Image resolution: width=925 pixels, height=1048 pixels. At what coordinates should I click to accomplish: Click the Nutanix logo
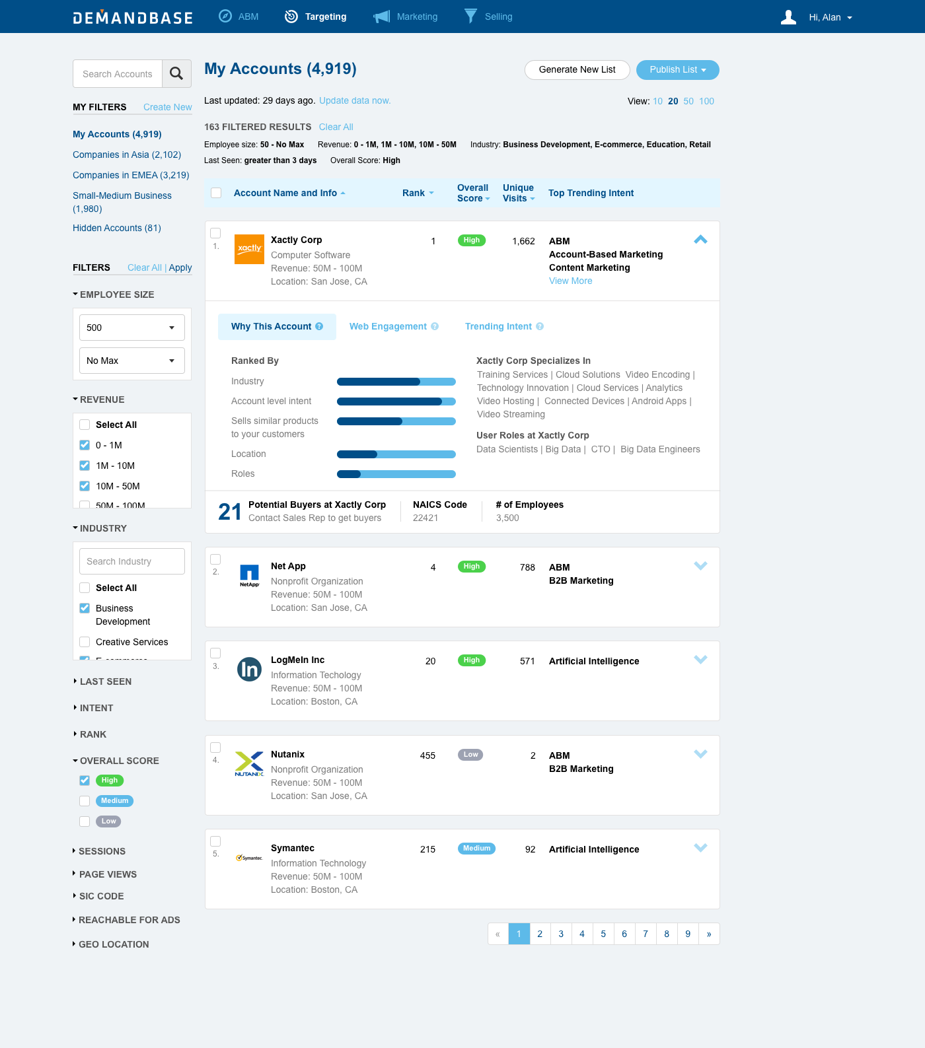[x=249, y=764]
